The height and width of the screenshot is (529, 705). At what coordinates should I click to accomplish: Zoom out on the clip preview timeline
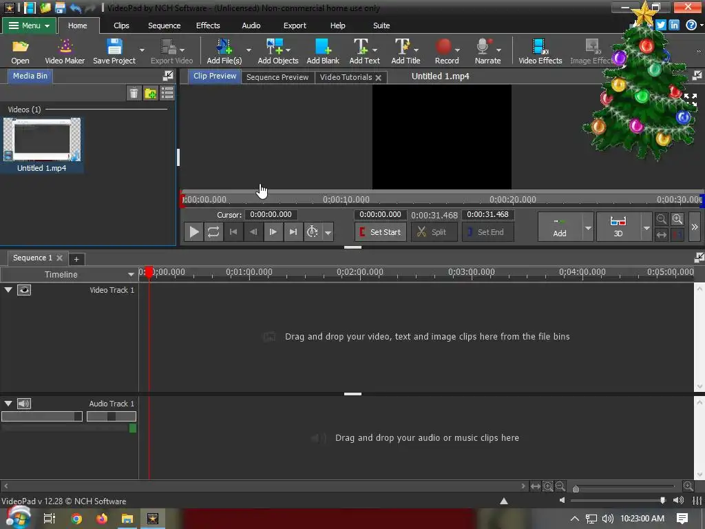[x=661, y=219]
